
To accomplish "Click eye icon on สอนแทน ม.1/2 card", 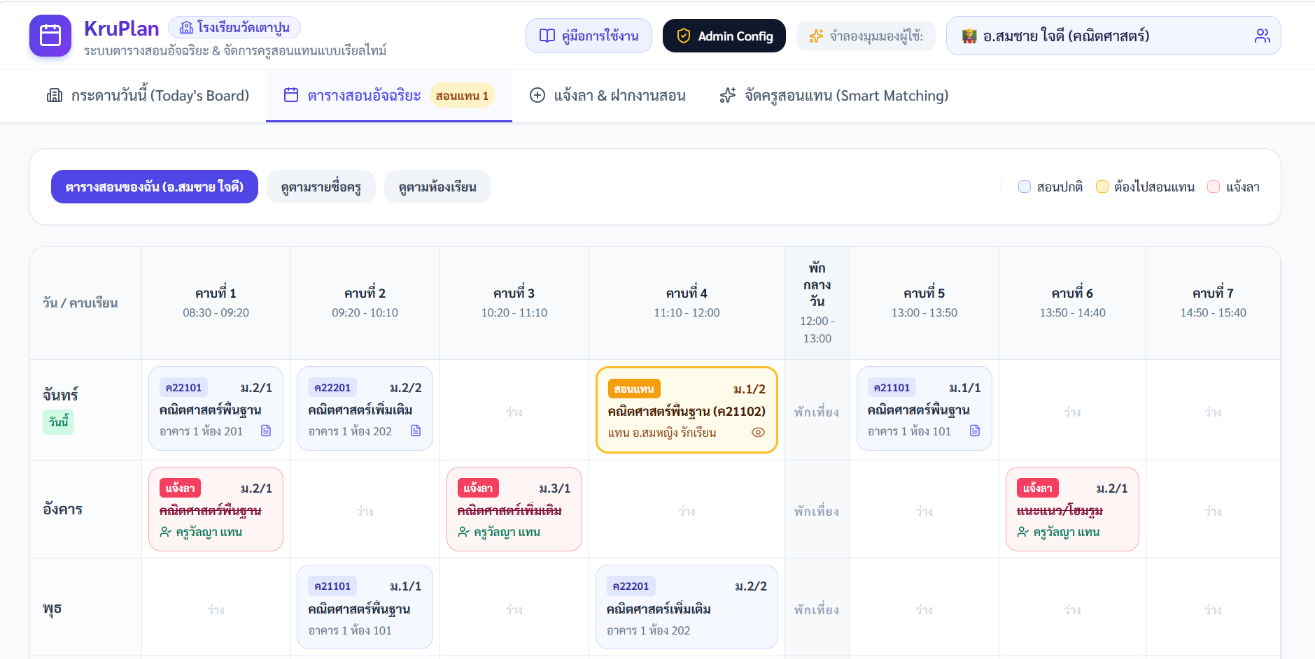I will [758, 432].
